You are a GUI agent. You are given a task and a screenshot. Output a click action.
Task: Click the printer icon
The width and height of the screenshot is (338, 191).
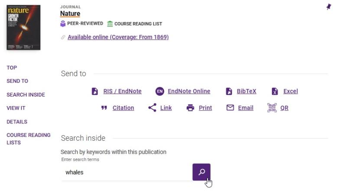coord(190,108)
